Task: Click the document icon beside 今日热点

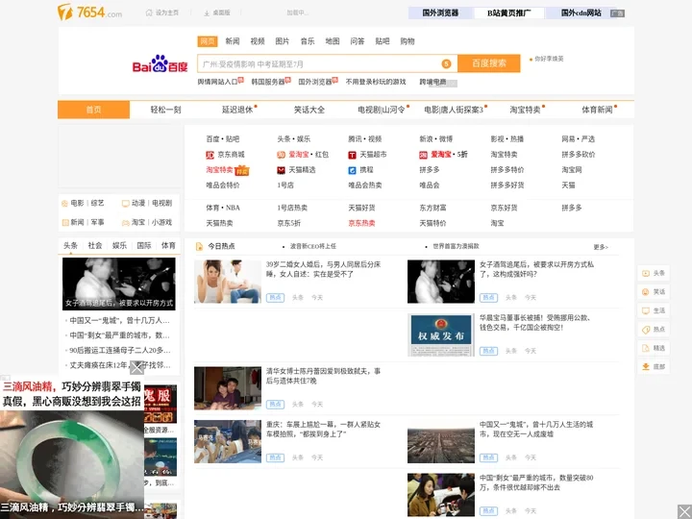Action: pos(200,246)
